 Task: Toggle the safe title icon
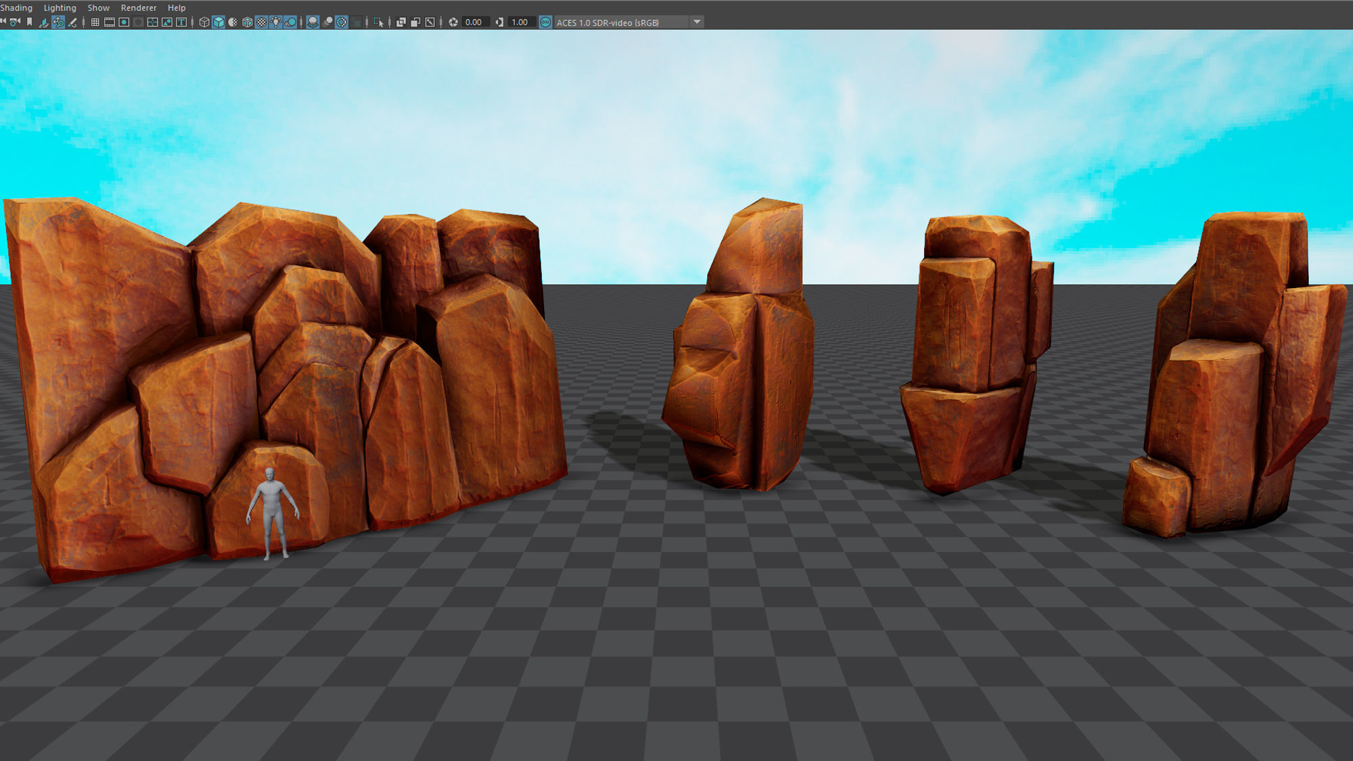coord(181,22)
